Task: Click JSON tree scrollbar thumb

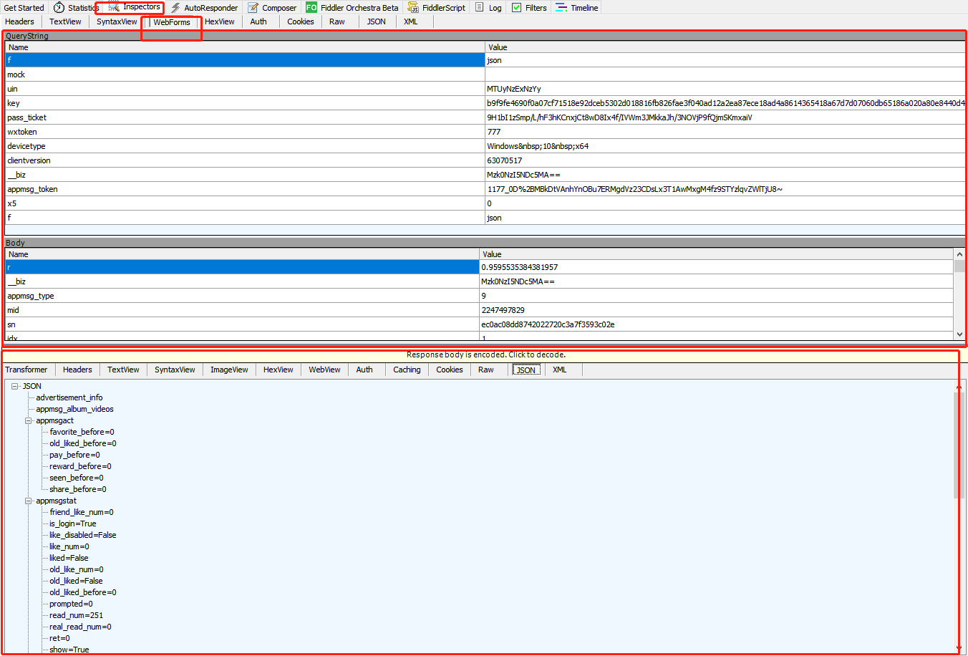Action: 959,445
